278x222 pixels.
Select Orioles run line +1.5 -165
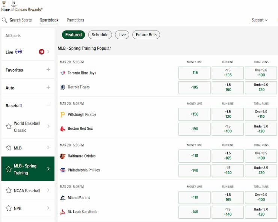(x=228, y=156)
